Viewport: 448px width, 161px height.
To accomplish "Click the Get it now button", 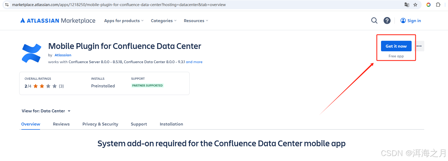I will point(396,46).
